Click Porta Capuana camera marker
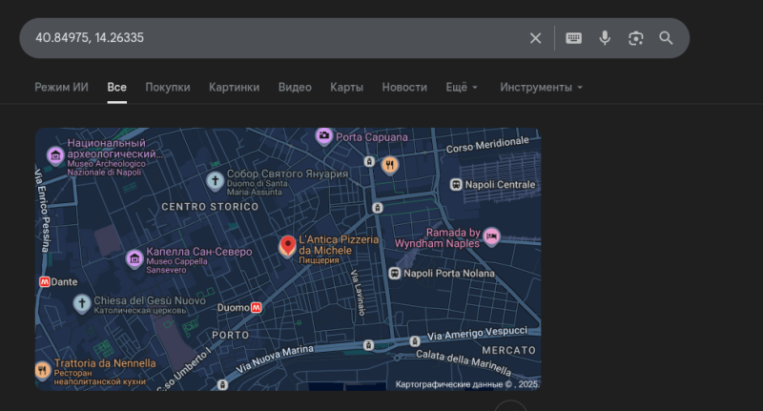This screenshot has height=411, width=763. pos(324,136)
